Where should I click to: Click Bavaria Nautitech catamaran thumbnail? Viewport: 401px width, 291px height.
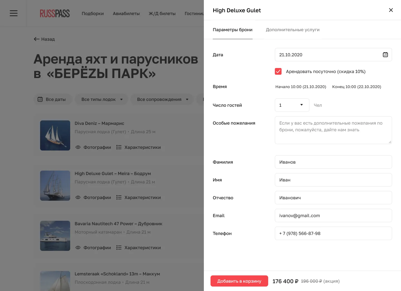[x=55, y=236]
